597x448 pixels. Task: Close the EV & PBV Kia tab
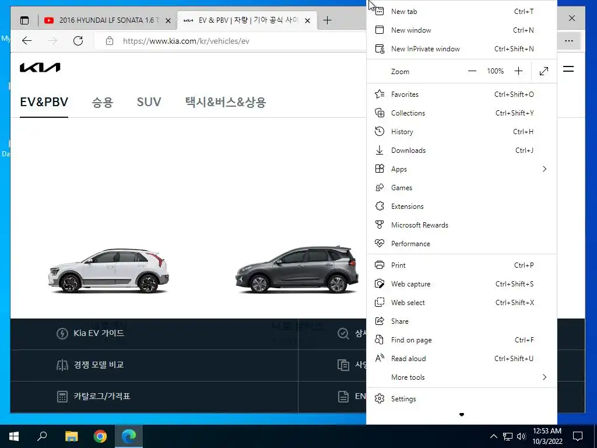click(x=308, y=20)
